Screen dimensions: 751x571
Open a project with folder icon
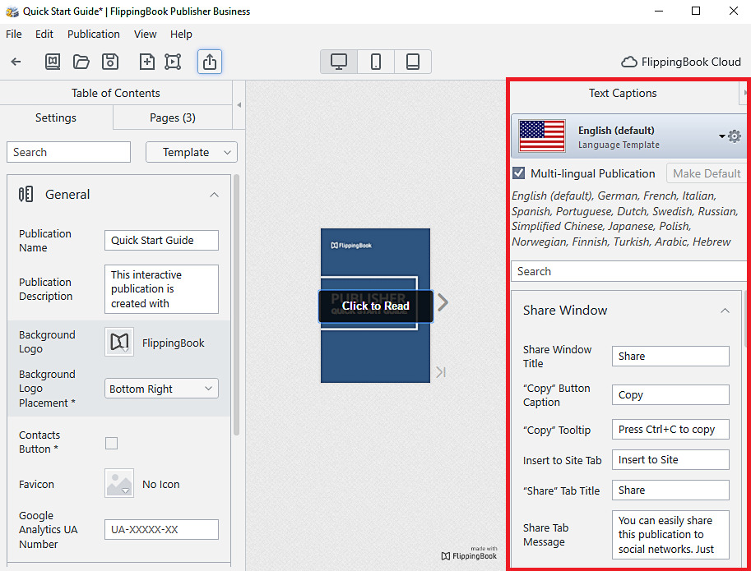81,62
